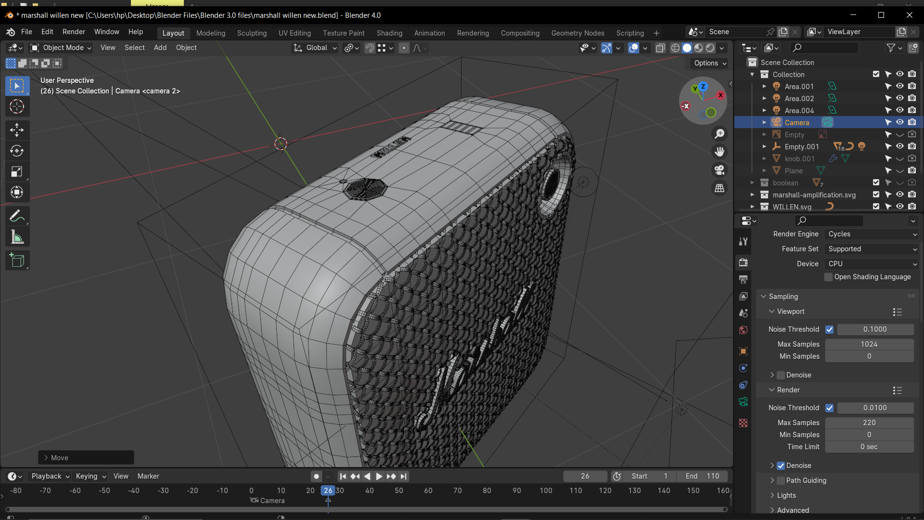The height and width of the screenshot is (520, 924).
Task: Open the Physics properties tab
Action: click(x=743, y=368)
